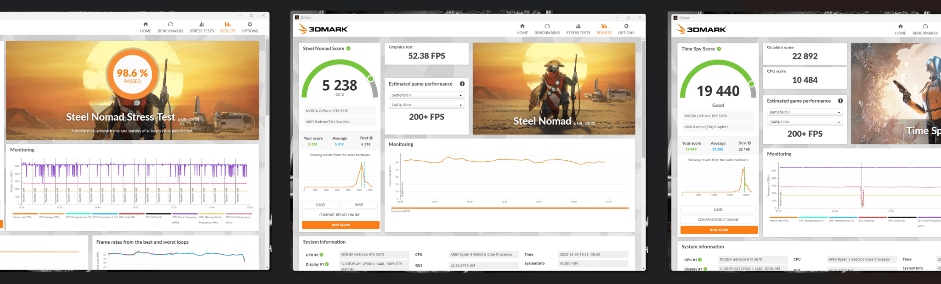Click the 3DMARK logo in the Steel Nomad window

tap(323, 29)
